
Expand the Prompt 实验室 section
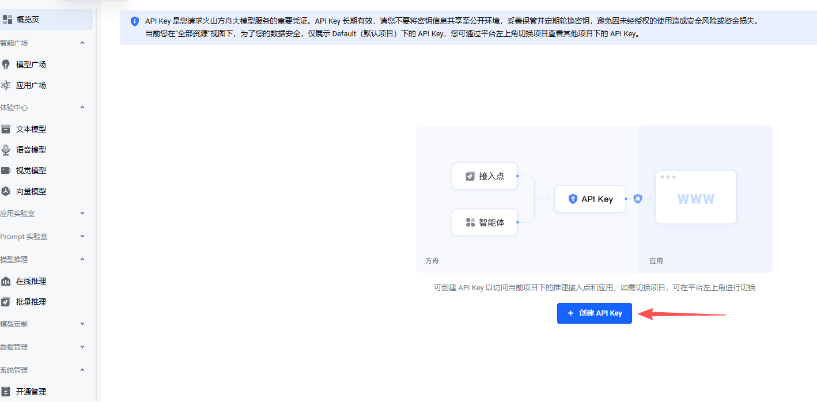click(82, 237)
